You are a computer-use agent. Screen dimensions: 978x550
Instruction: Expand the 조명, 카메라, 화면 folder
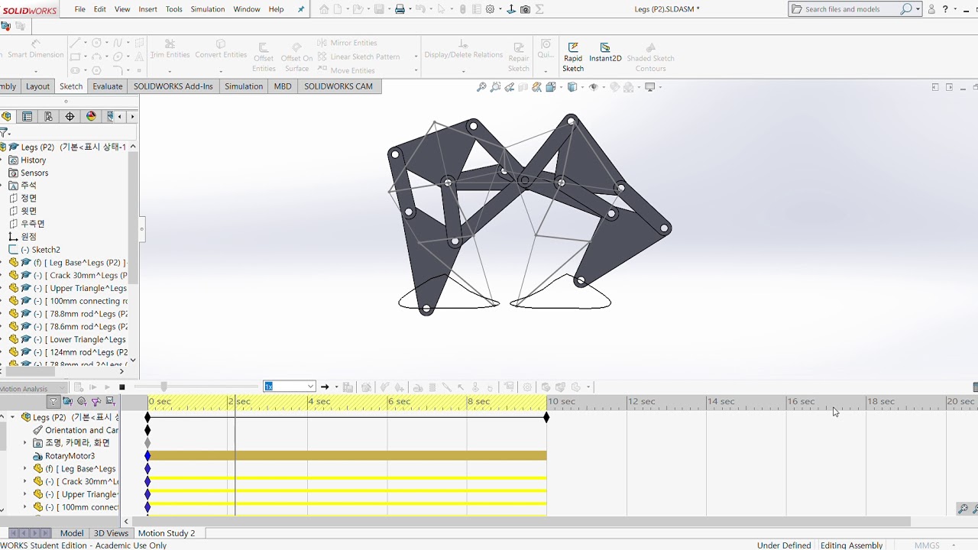[x=24, y=443]
